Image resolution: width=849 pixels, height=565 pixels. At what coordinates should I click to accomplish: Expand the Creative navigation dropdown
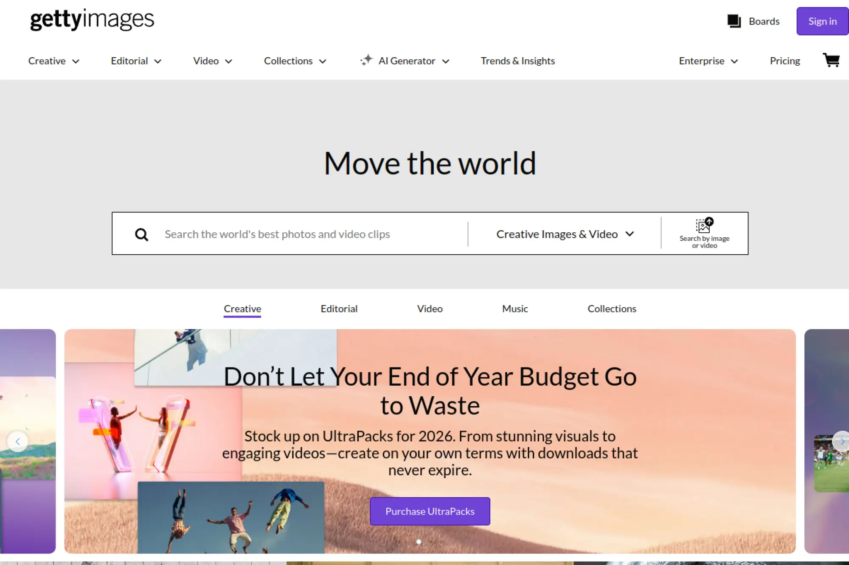click(x=53, y=61)
